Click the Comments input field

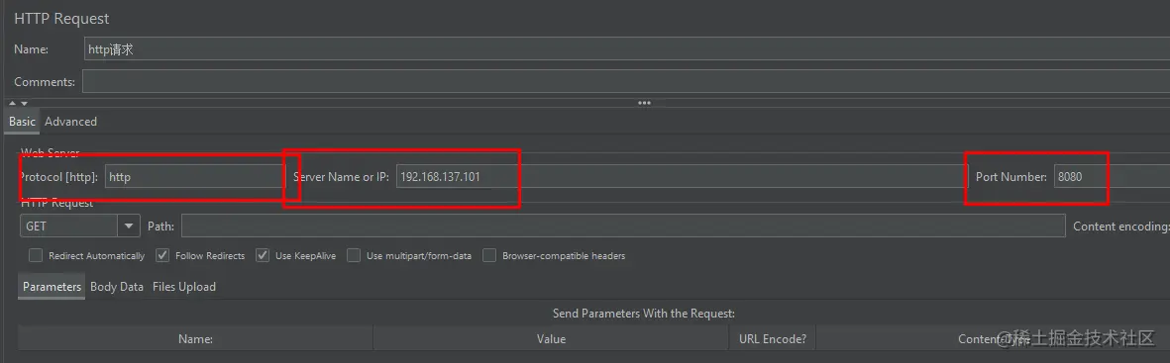(x=627, y=81)
